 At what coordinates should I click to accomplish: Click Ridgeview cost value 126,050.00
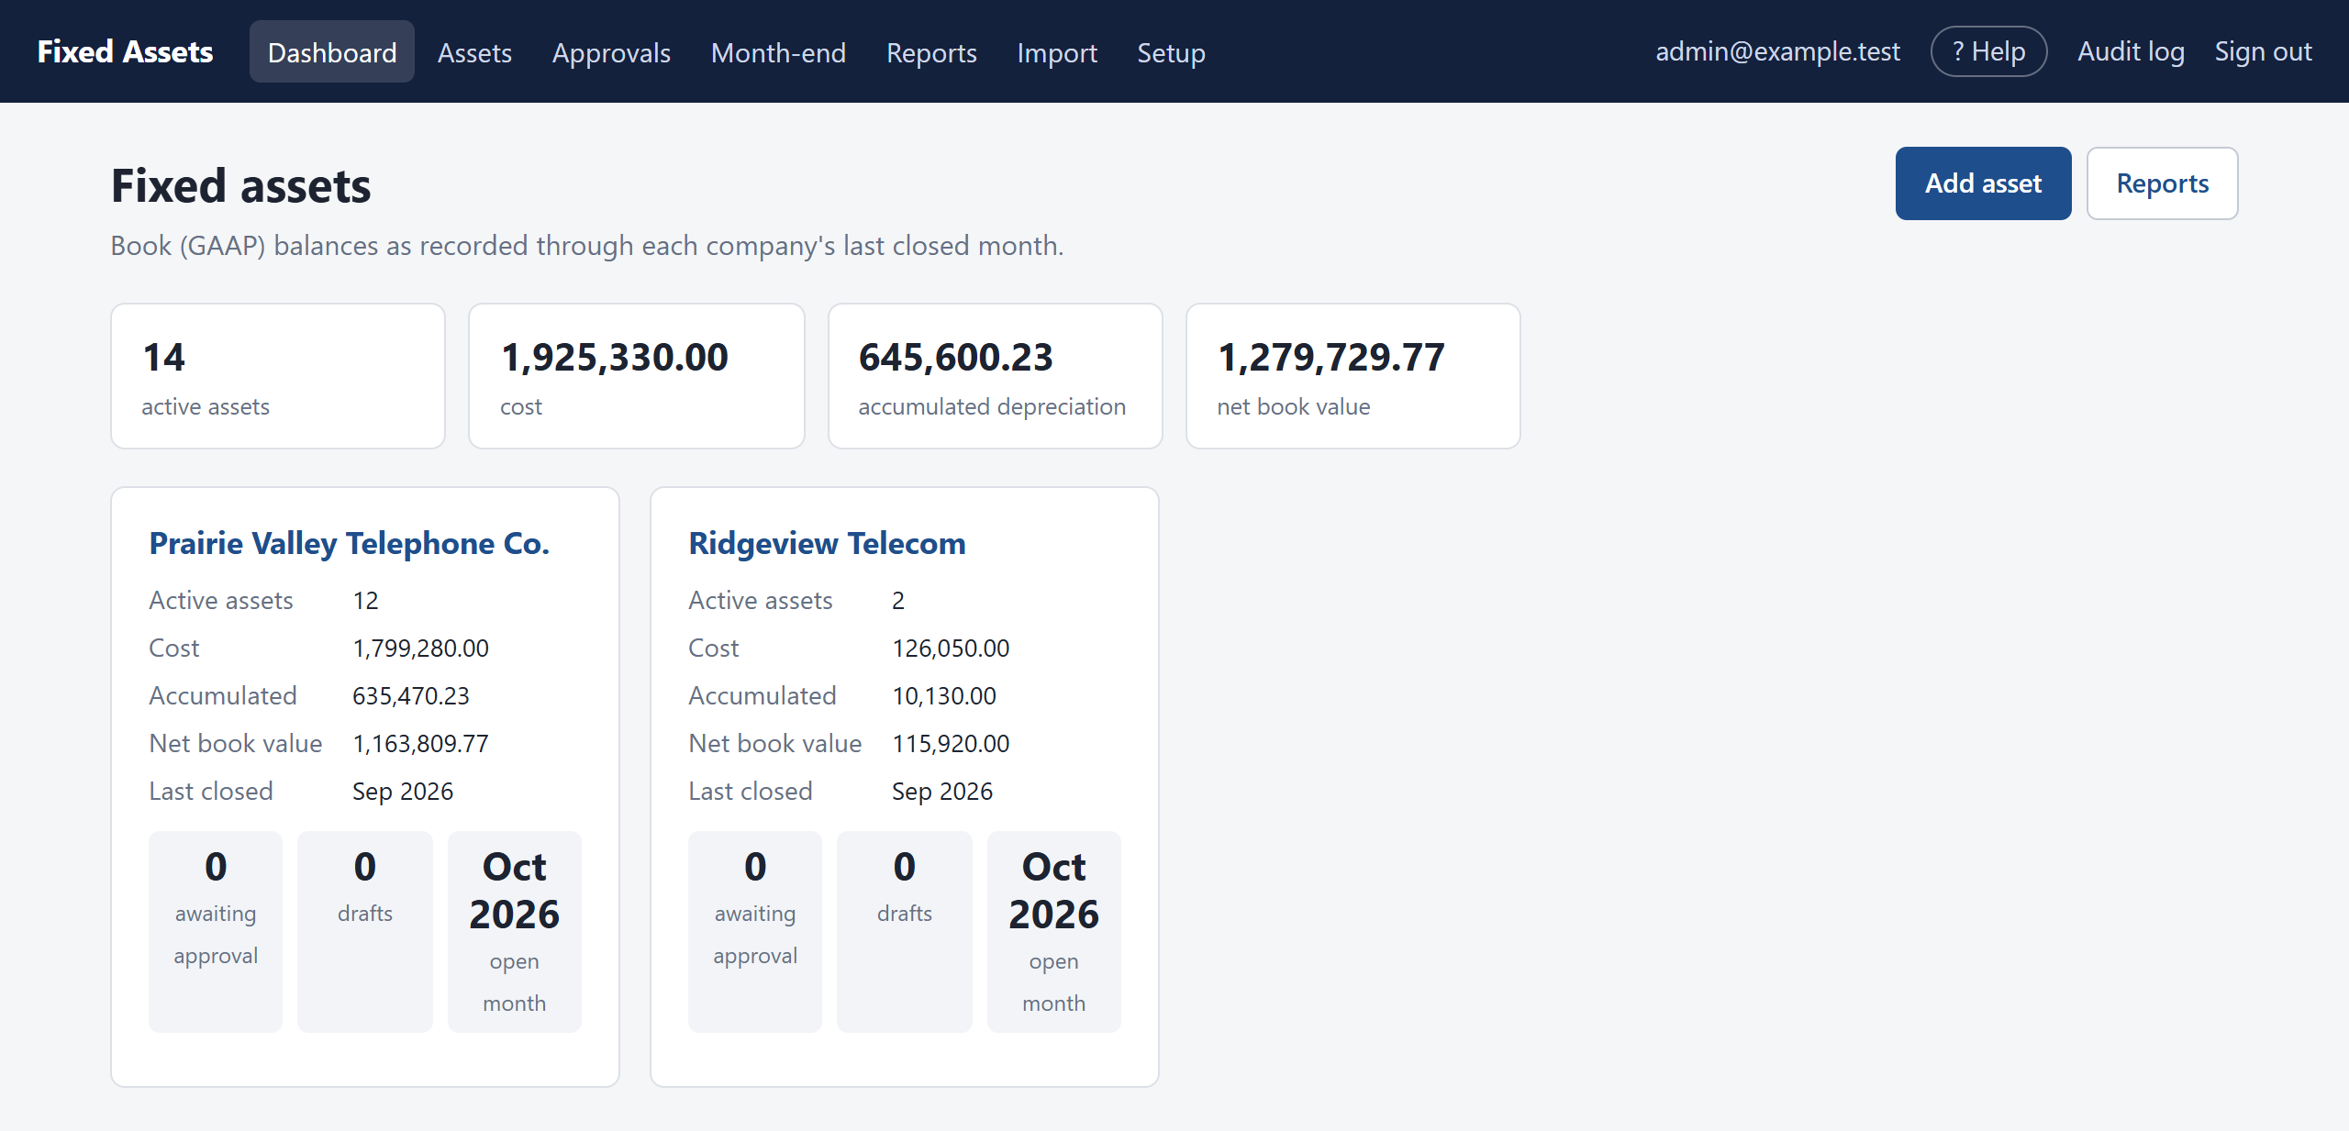[x=951, y=649]
